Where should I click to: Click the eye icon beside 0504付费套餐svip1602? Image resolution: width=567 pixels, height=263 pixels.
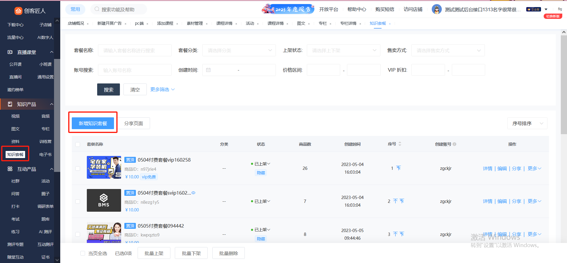click(193, 193)
